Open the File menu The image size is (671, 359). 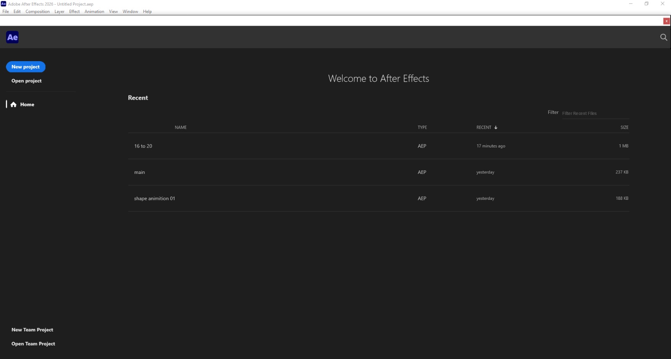[x=5, y=12]
